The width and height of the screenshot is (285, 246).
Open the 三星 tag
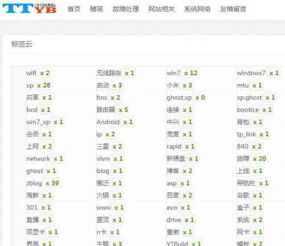tap(103, 146)
